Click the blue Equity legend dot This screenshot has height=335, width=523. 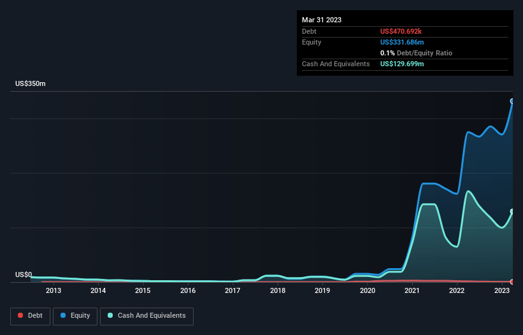tap(63, 315)
